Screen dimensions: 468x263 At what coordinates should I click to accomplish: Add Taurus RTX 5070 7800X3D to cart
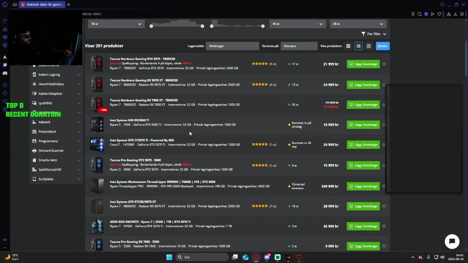coord(363,64)
